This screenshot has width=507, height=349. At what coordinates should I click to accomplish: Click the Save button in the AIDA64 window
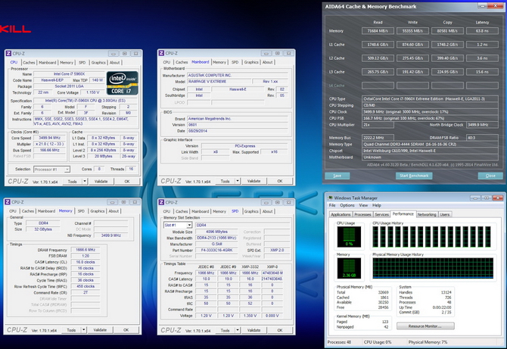[337, 176]
